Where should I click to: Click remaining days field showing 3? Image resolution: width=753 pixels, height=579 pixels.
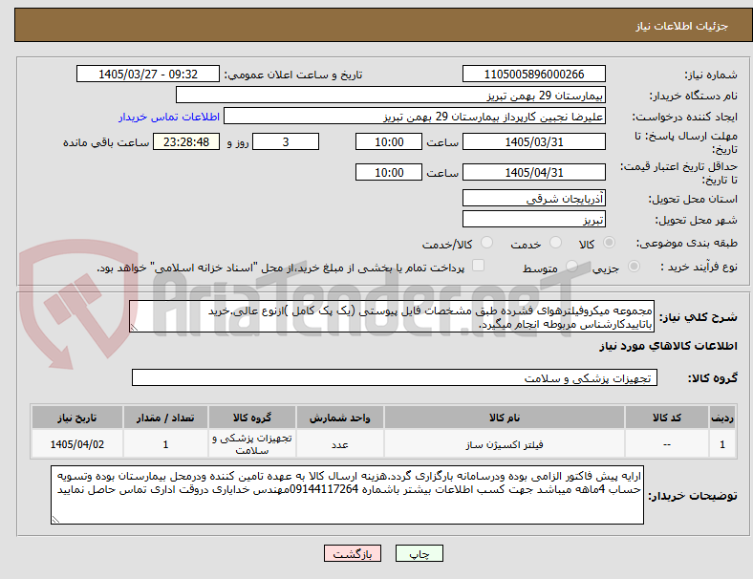click(x=286, y=141)
